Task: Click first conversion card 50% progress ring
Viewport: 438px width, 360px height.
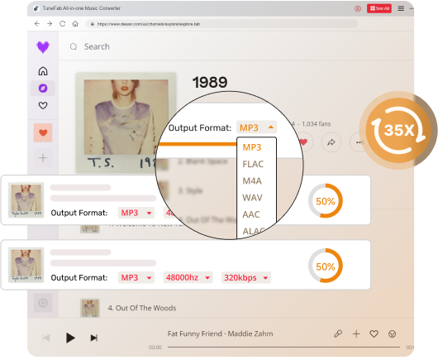Action: [326, 201]
